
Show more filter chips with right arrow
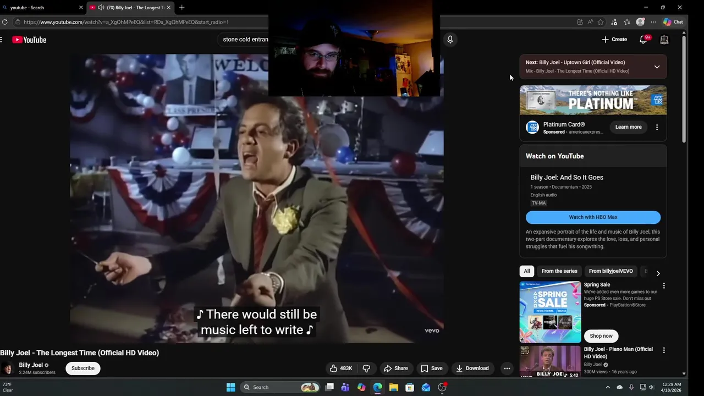pos(658,273)
